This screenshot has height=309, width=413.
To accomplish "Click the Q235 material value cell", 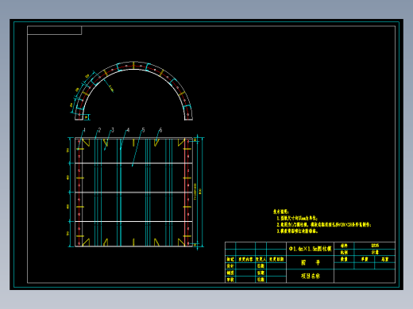I will (374, 246).
